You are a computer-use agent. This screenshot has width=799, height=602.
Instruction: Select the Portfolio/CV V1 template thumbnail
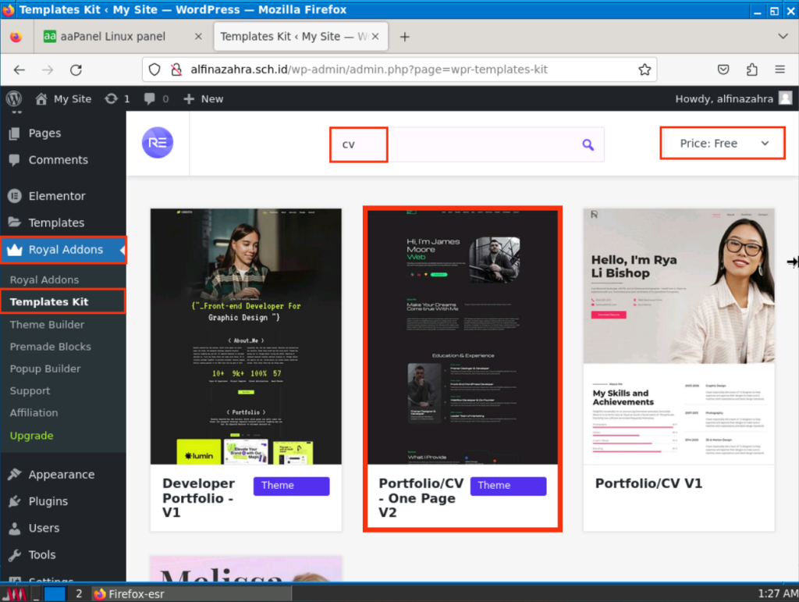678,336
